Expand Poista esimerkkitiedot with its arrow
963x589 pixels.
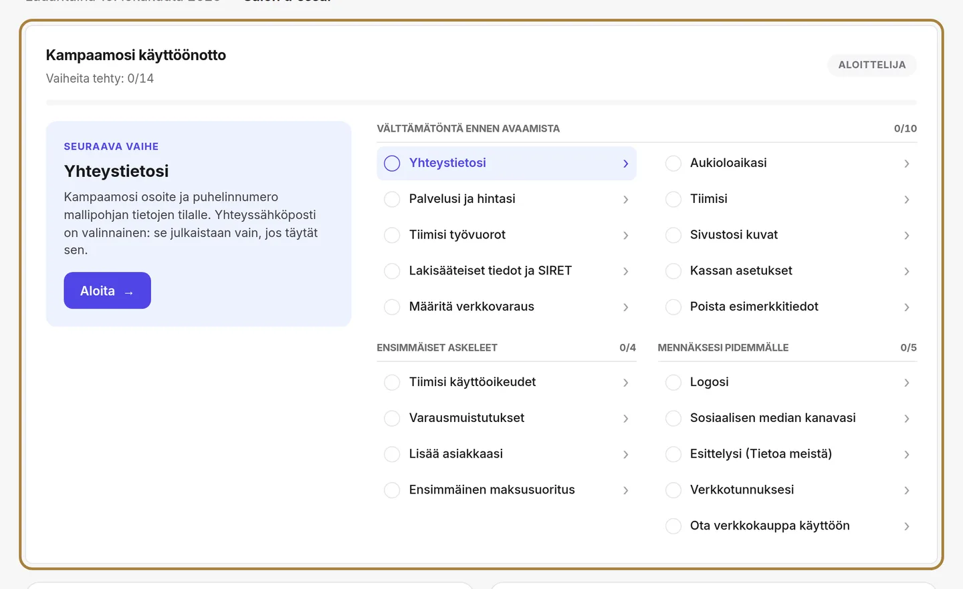click(x=907, y=307)
